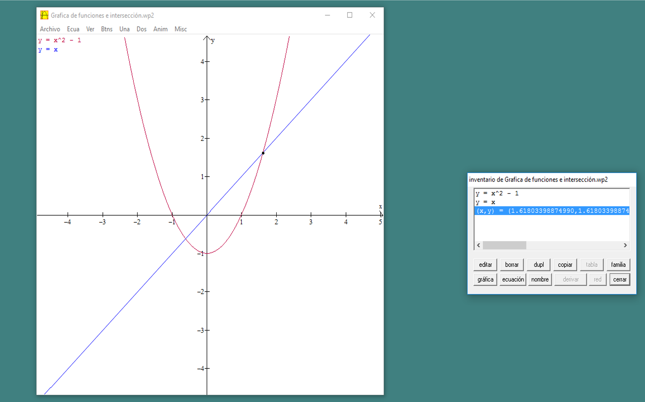The image size is (645, 402).
Task: Click the Winplot application icon in the title bar
Action: pos(44,15)
